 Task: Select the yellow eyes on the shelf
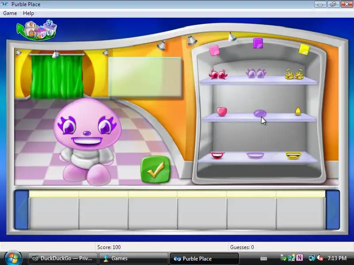pyautogui.click(x=294, y=74)
